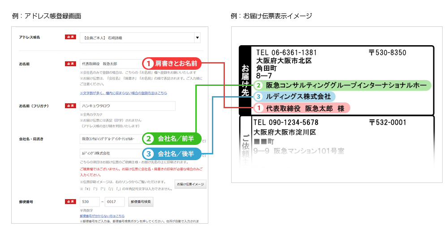Screen dimensions: 448x246
Task: Click first 会社名・肩書き input field
Action: [112, 139]
